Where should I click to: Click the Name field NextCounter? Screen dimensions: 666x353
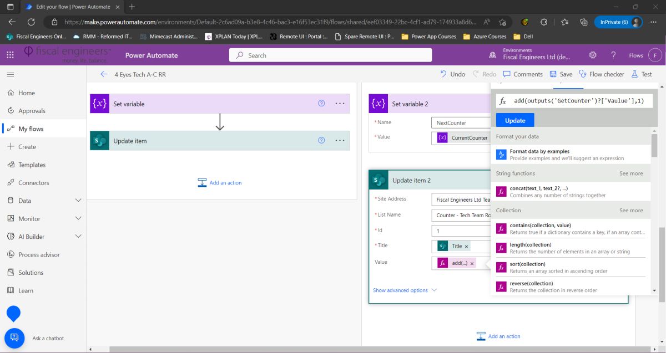(461, 122)
